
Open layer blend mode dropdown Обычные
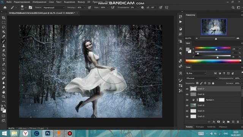pos(202,78)
